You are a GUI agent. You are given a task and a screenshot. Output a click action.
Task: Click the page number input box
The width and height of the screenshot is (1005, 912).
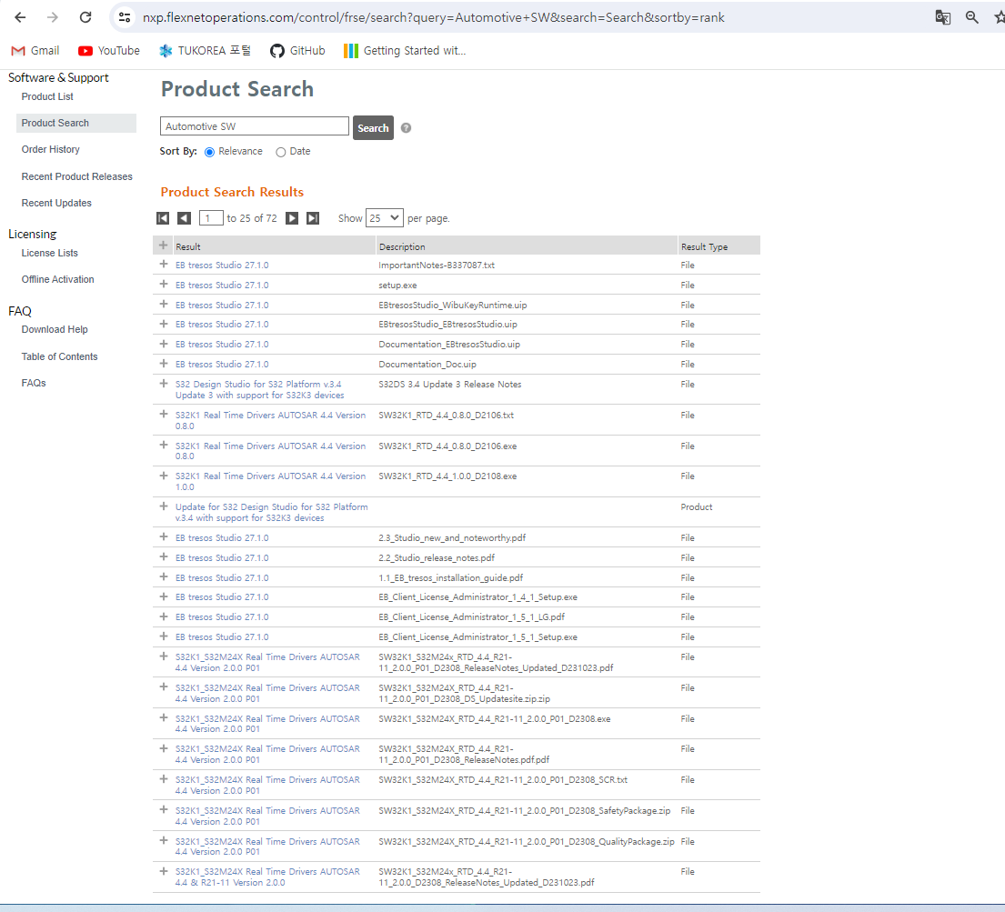click(x=210, y=217)
